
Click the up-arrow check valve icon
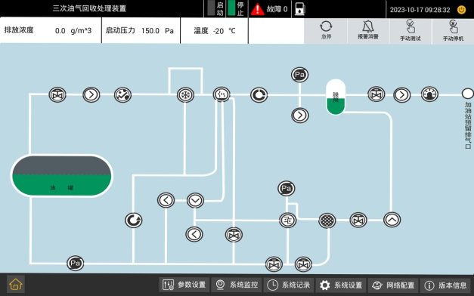coord(392,220)
